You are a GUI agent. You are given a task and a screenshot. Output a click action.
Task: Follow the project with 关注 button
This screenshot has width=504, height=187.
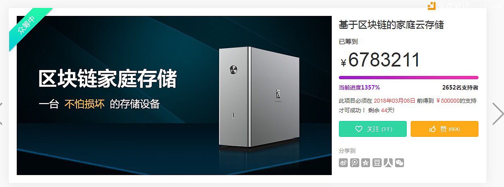[x=373, y=129]
